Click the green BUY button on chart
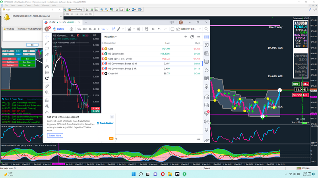 (x=296, y=84)
